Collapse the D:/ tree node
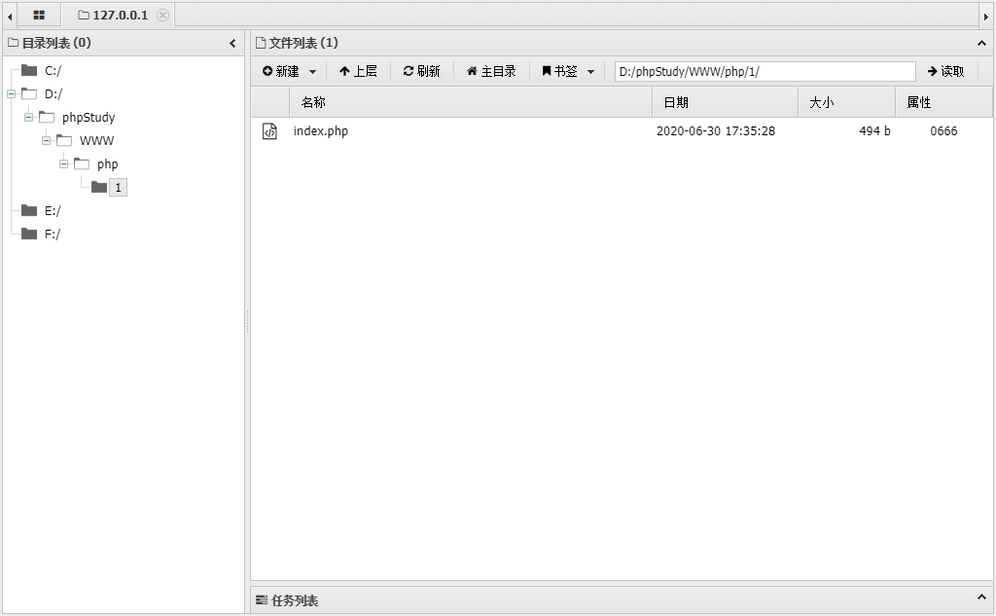This screenshot has height=616, width=996. click(11, 94)
